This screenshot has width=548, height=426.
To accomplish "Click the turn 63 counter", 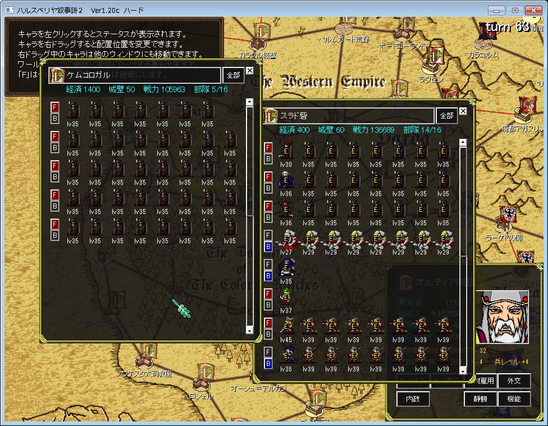I will (508, 26).
